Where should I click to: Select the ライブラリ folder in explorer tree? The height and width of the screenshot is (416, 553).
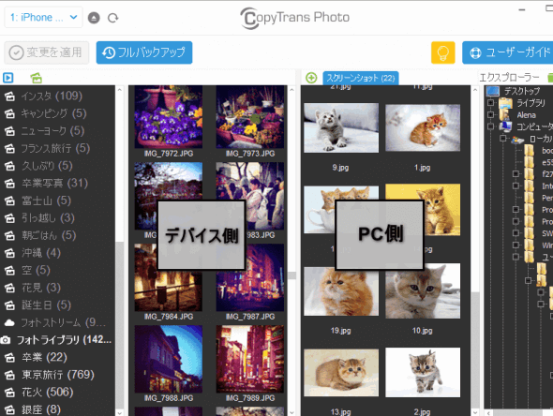pyautogui.click(x=531, y=103)
